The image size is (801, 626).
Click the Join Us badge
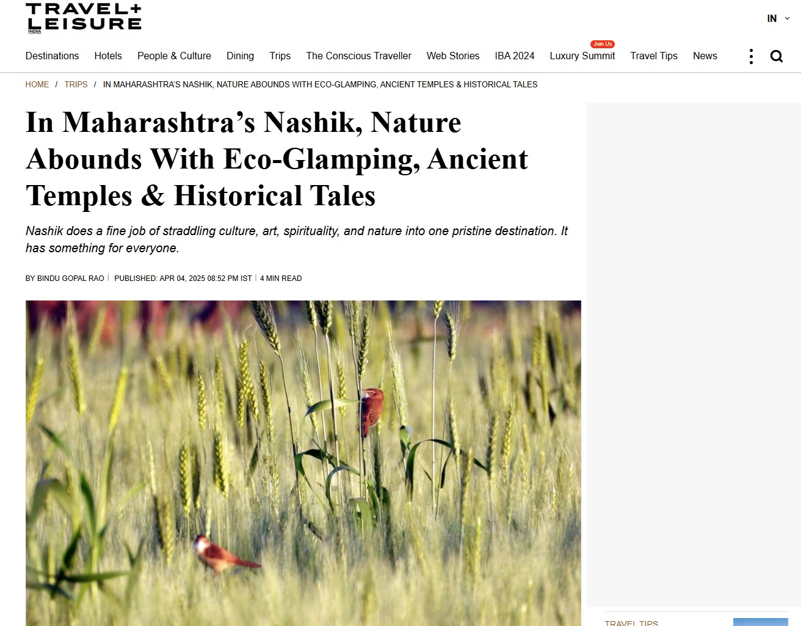coord(603,44)
